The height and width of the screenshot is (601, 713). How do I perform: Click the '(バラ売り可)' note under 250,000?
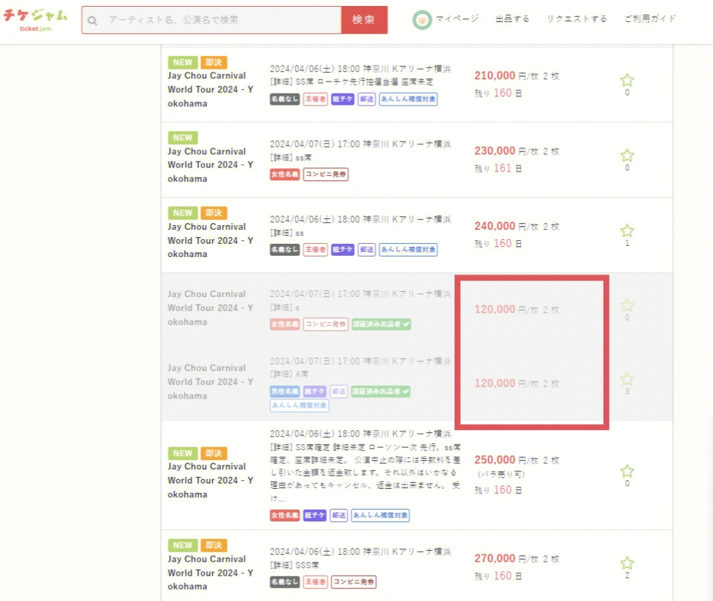click(x=501, y=474)
